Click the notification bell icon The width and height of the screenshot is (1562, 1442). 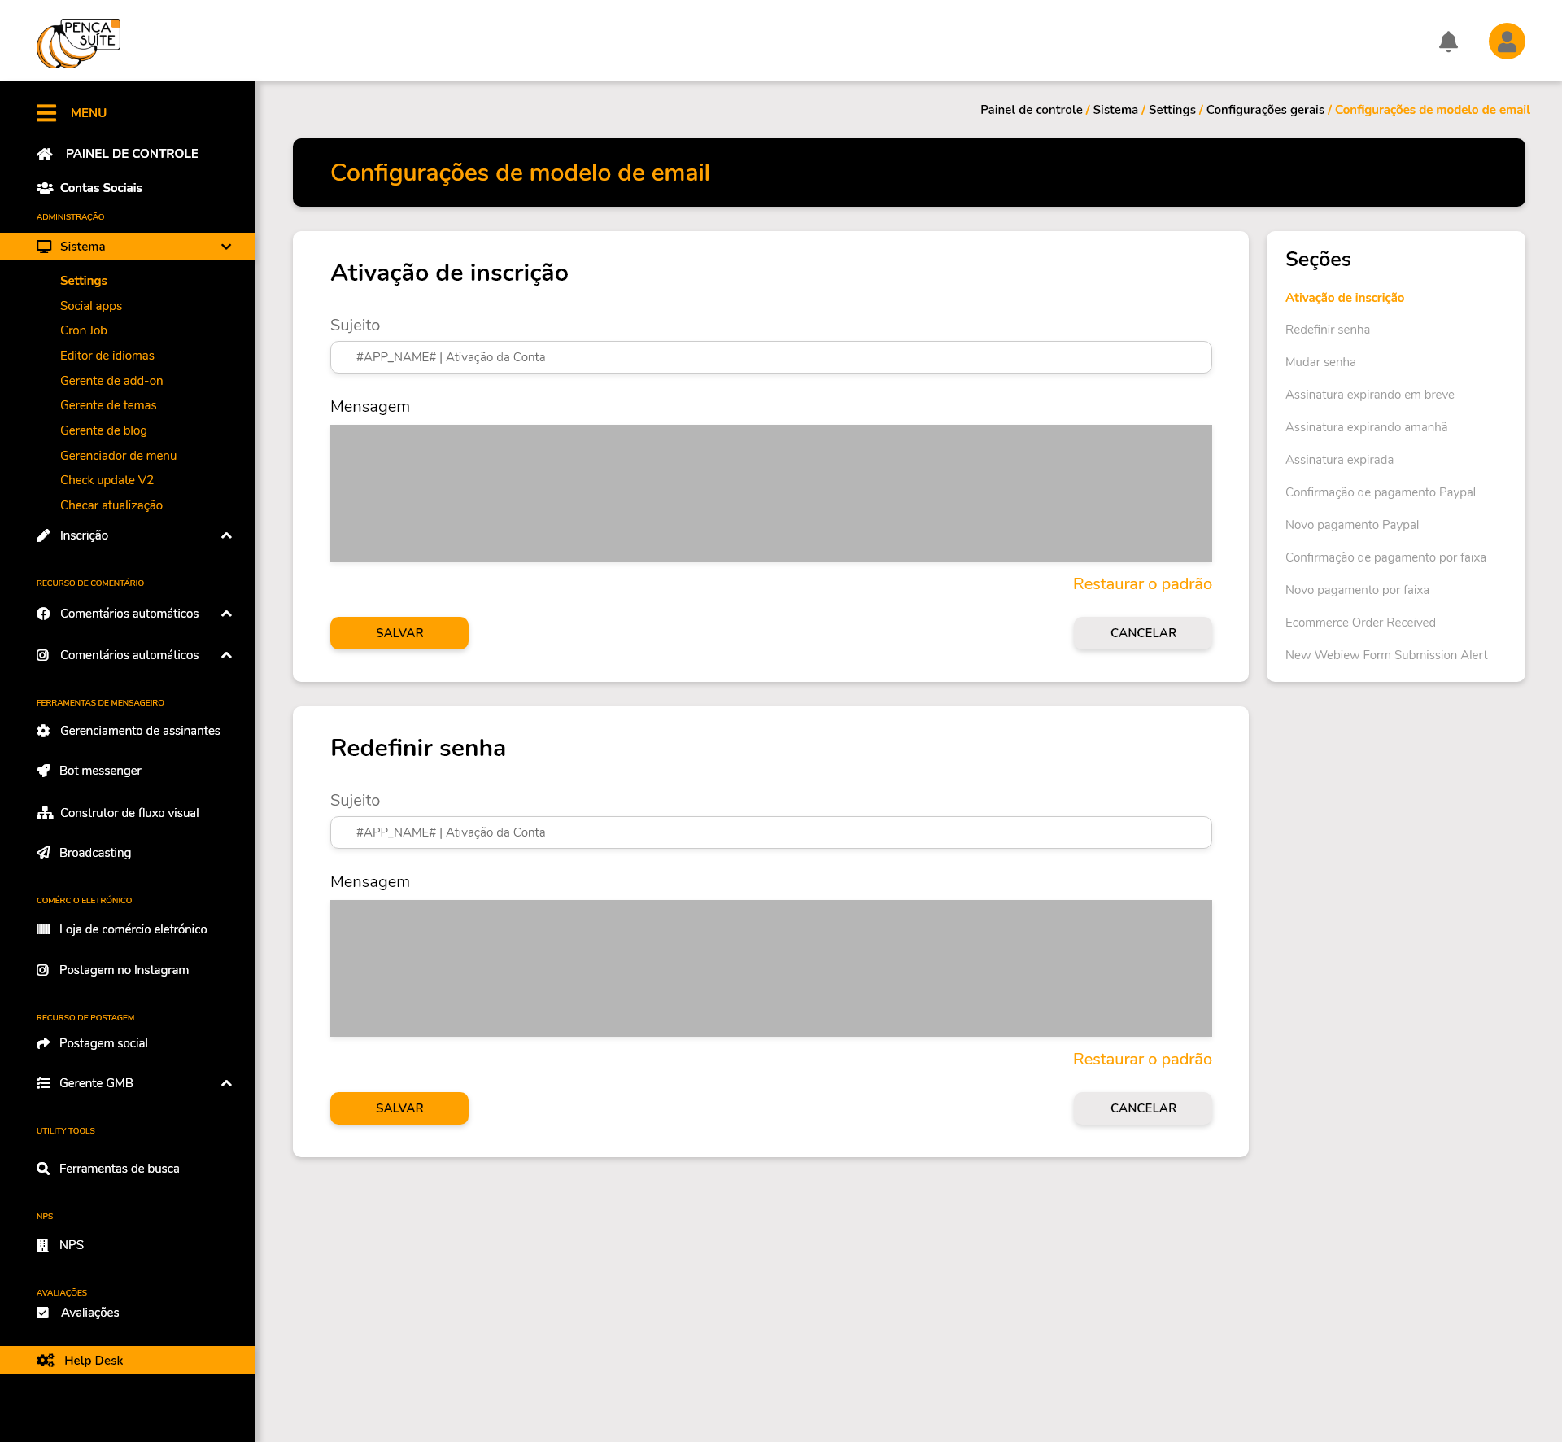pyautogui.click(x=1448, y=42)
